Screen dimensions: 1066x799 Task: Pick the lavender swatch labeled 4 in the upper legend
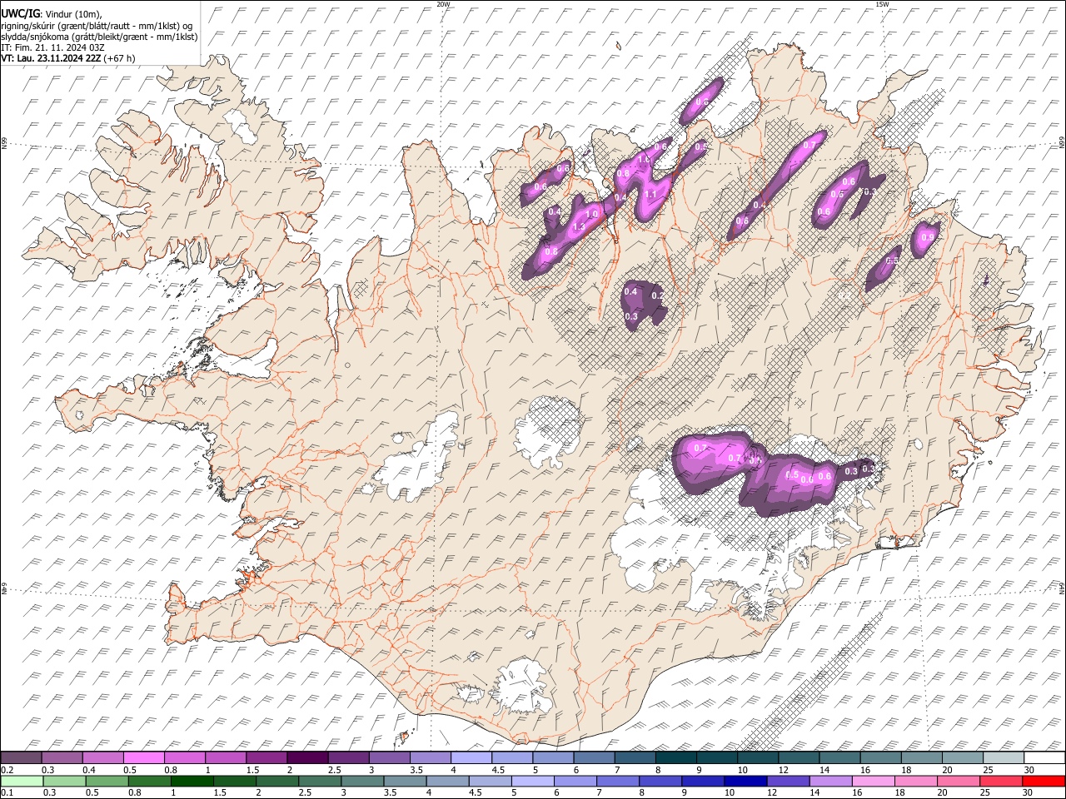pyautogui.click(x=470, y=757)
